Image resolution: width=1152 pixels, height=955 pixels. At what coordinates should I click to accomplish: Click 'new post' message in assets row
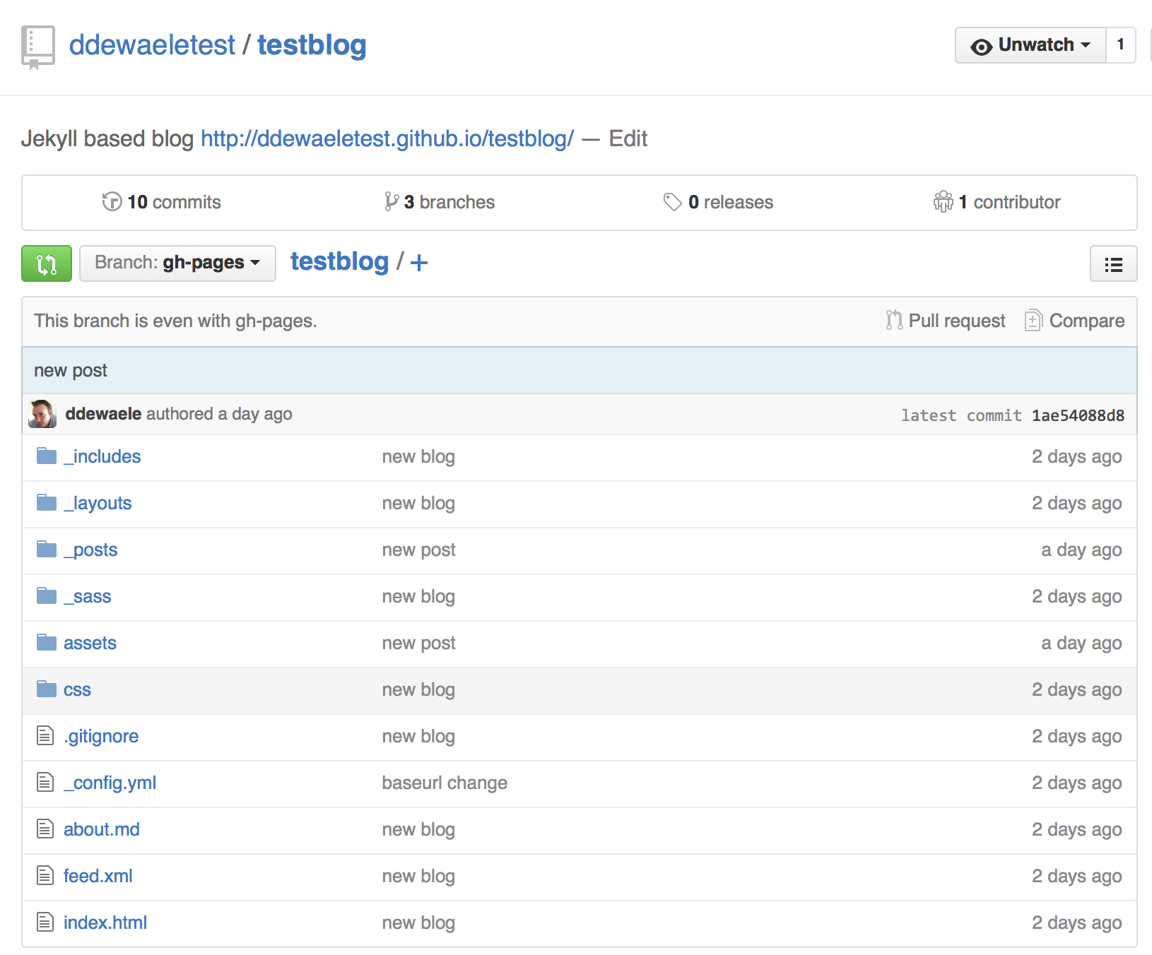pyautogui.click(x=418, y=643)
